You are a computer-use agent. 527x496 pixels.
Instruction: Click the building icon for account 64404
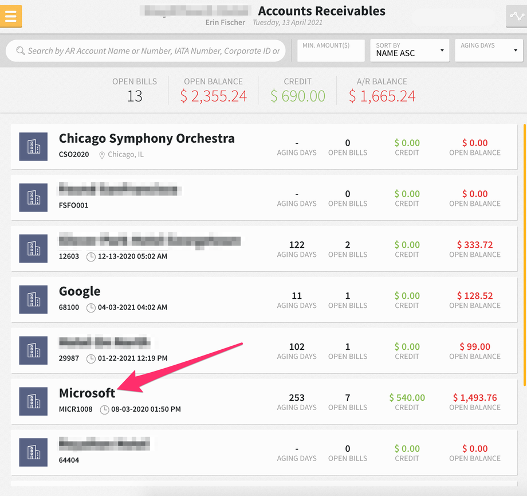pos(33,452)
